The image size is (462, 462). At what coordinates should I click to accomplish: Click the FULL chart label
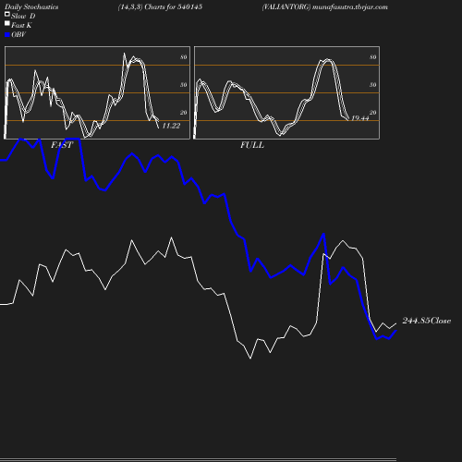[252, 145]
